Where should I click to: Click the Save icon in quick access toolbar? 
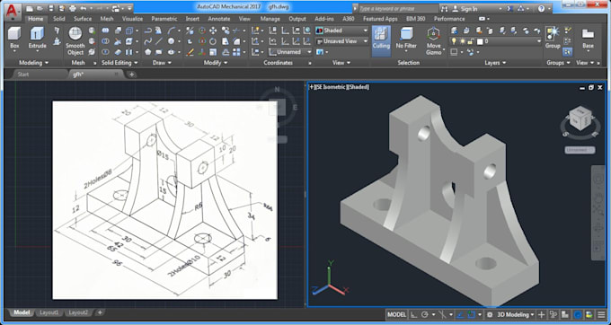[x=51, y=8]
